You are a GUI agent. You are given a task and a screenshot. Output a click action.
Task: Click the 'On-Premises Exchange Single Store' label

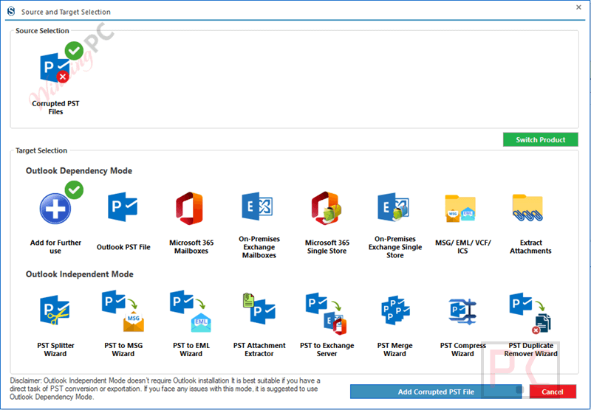point(395,247)
